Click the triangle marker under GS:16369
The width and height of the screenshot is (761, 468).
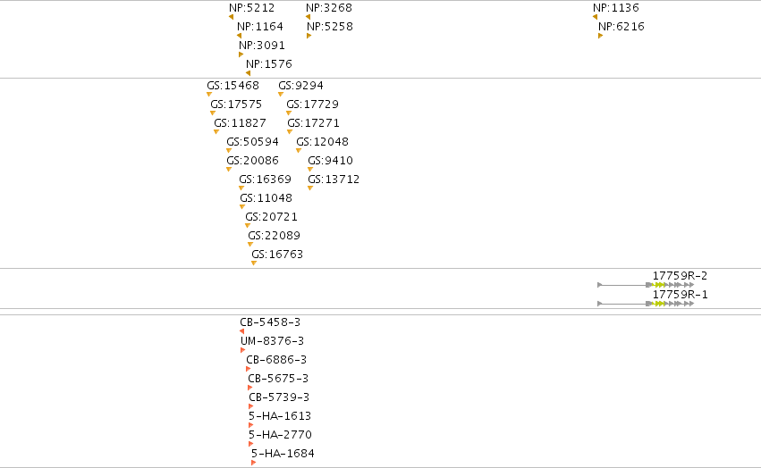pos(241,188)
